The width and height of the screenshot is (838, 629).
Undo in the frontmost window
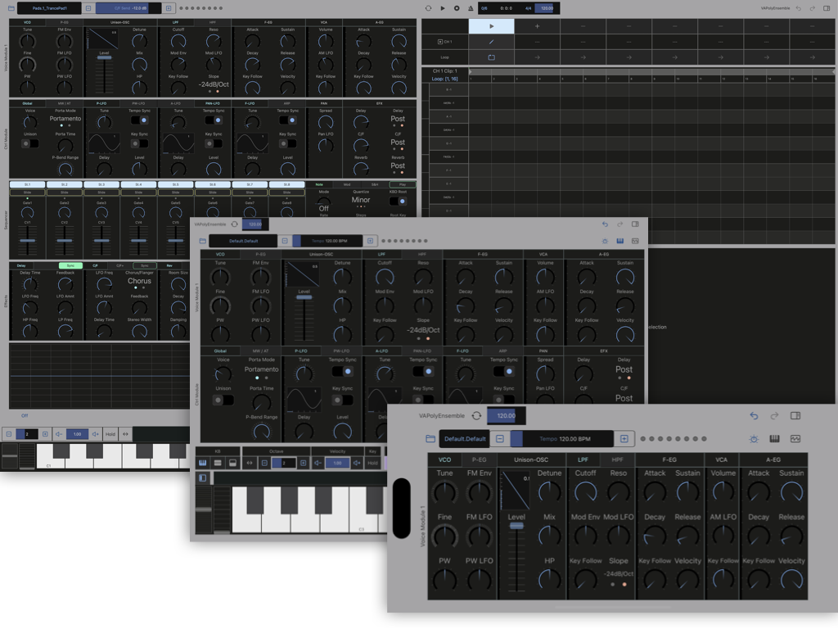[754, 415]
